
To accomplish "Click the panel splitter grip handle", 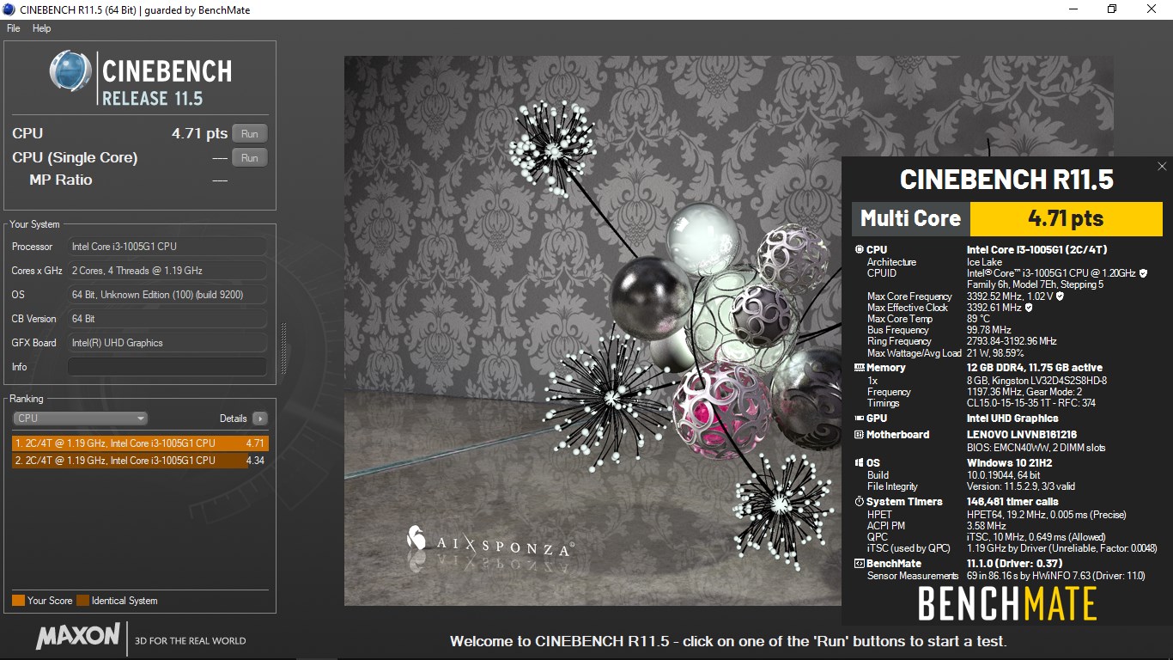I will click(284, 348).
